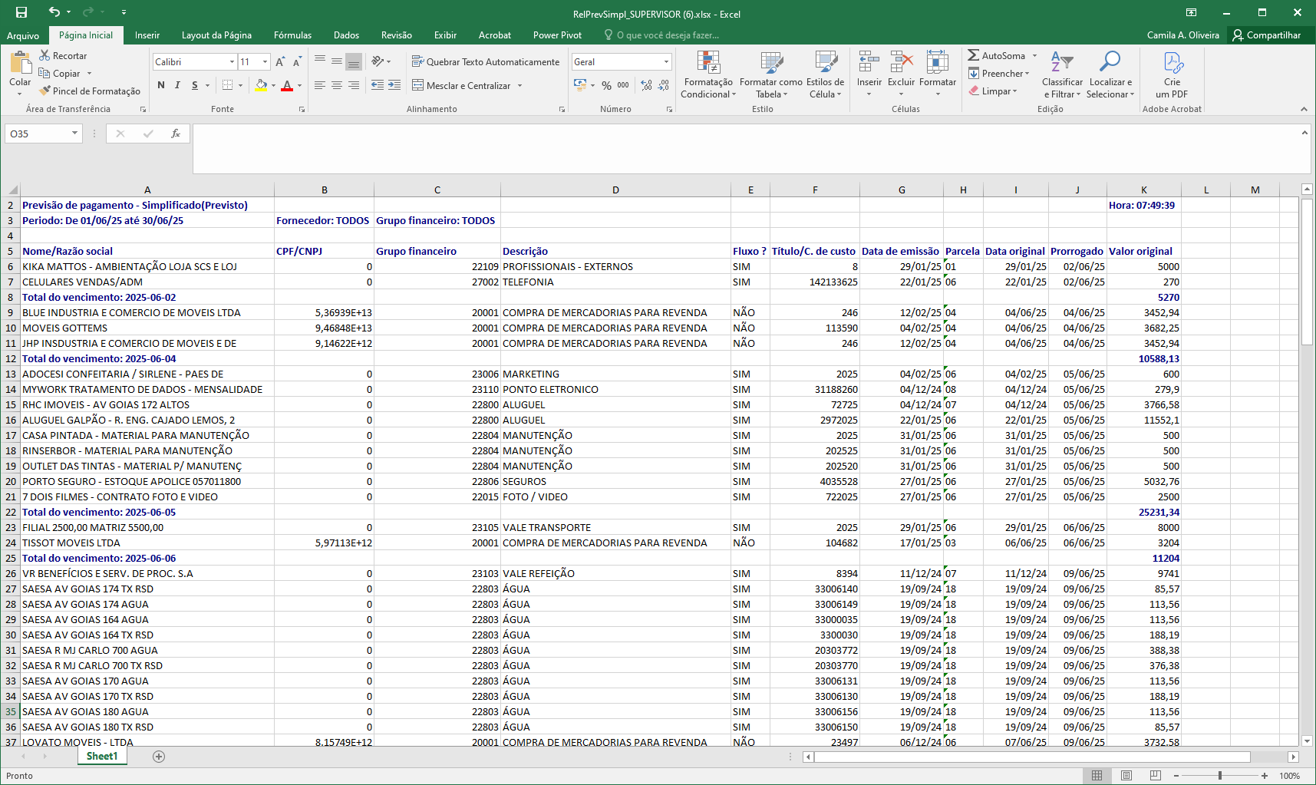Open Formatação Condicional menu
This screenshot has width=1316, height=785.
point(708,74)
